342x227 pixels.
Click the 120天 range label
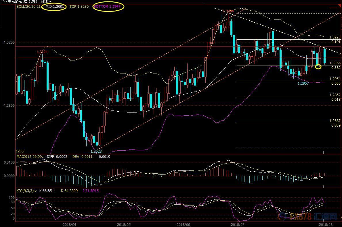(x=20, y=151)
